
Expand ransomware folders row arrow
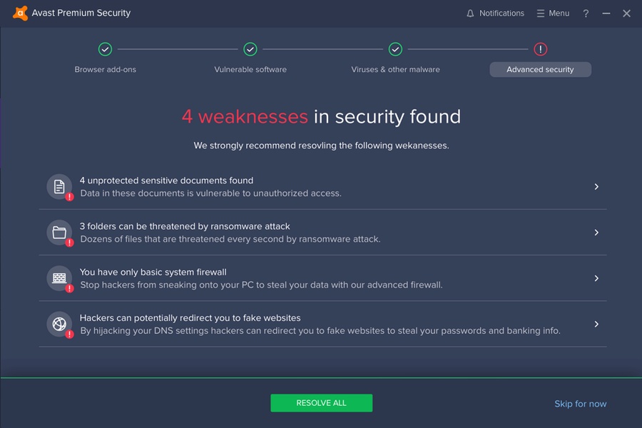pyautogui.click(x=596, y=233)
